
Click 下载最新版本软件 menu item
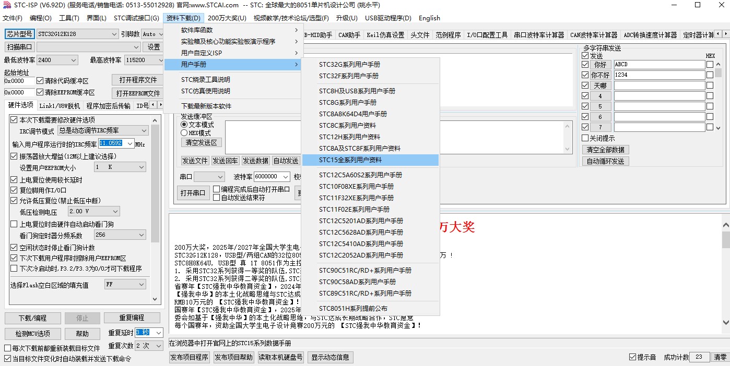point(233,106)
